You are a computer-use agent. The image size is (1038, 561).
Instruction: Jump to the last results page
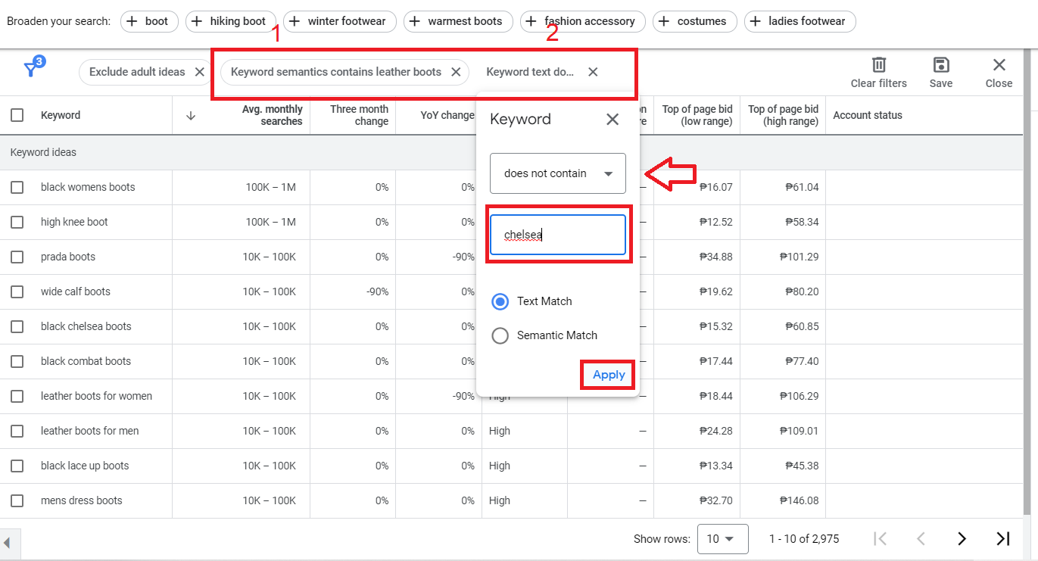[x=1003, y=539]
